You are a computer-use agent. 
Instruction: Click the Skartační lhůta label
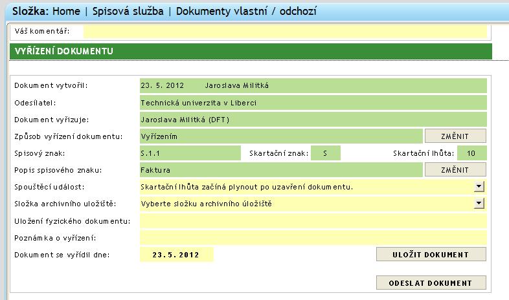pos(424,153)
